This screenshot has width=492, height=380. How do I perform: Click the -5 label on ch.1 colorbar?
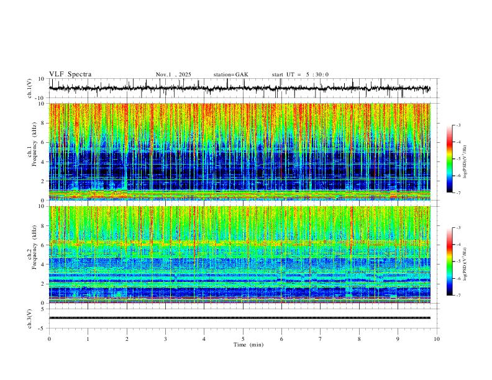(458, 159)
